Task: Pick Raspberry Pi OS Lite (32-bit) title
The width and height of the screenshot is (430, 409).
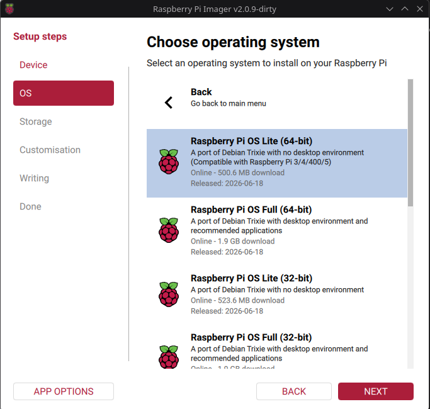Action: [251, 278]
